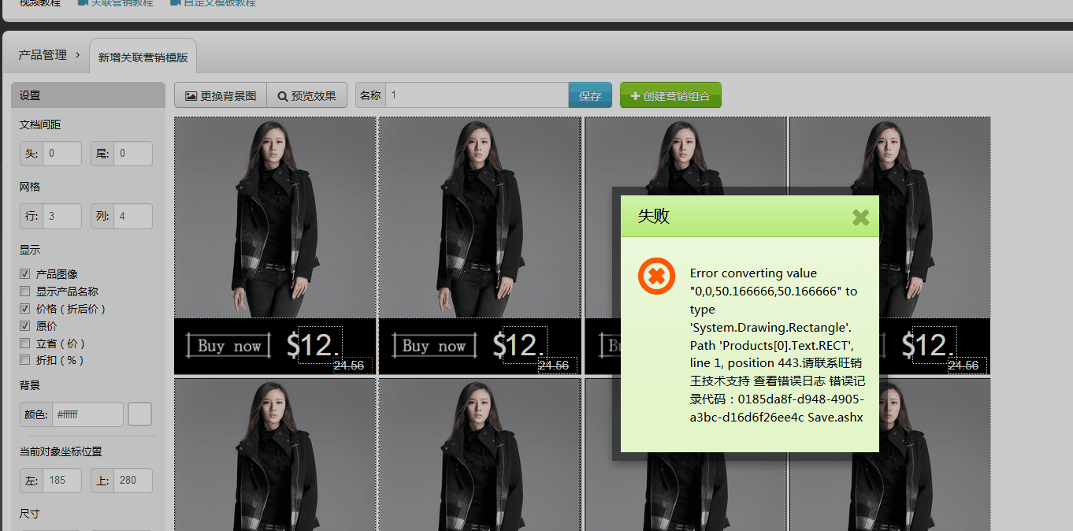Select the 新增关联营销模版 tab
Screen dimensions: 1073x531
click(x=143, y=58)
